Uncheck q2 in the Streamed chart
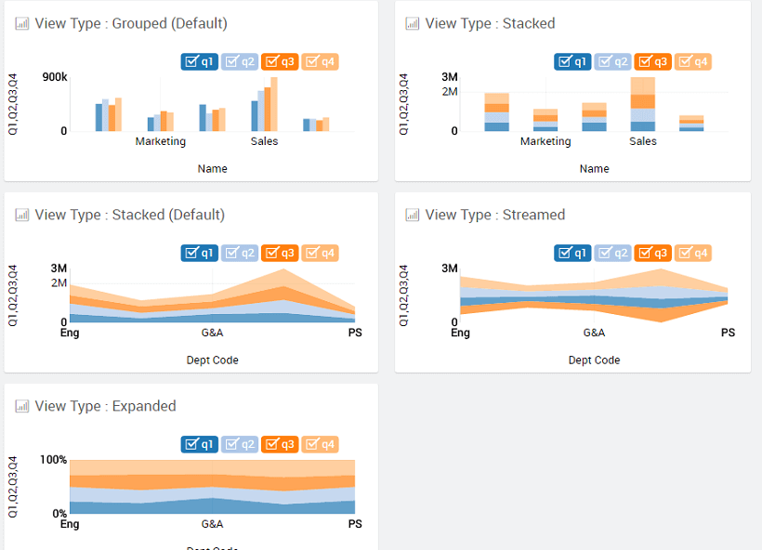 click(x=612, y=254)
